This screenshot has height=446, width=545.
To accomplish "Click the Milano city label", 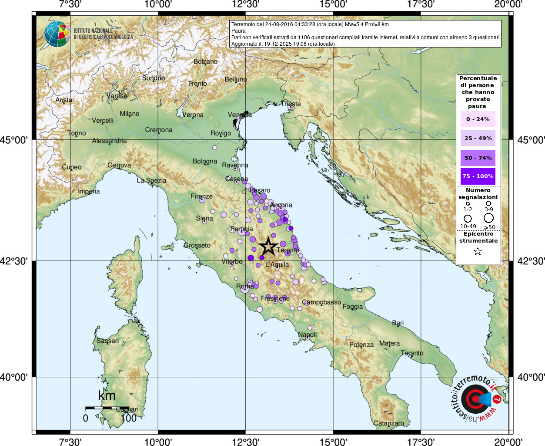I will [130, 114].
